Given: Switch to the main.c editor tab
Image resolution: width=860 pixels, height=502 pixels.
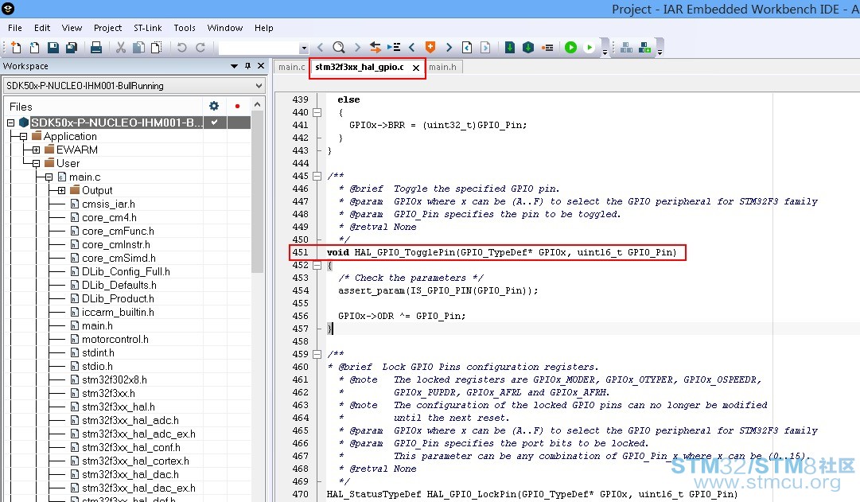Looking at the screenshot, I should pyautogui.click(x=291, y=67).
